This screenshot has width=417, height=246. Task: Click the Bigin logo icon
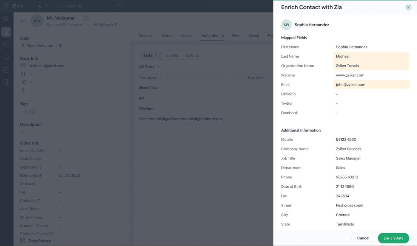pyautogui.click(x=6, y=6)
